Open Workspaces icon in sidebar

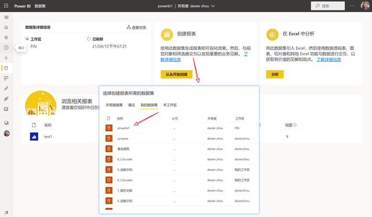(x=6, y=123)
